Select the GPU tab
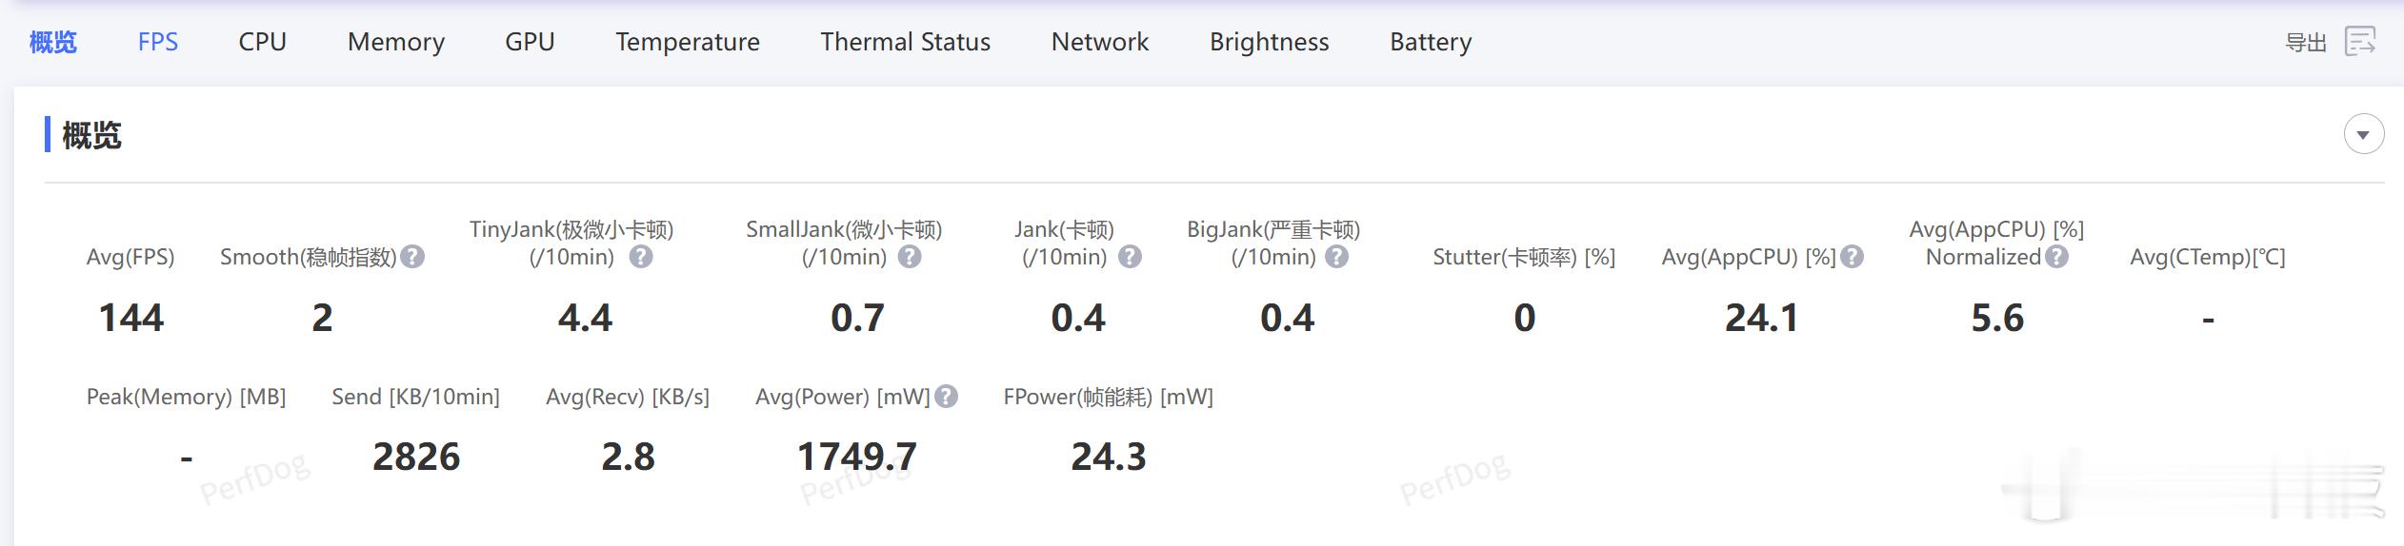Screen dimensions: 2404x546 coord(530,42)
